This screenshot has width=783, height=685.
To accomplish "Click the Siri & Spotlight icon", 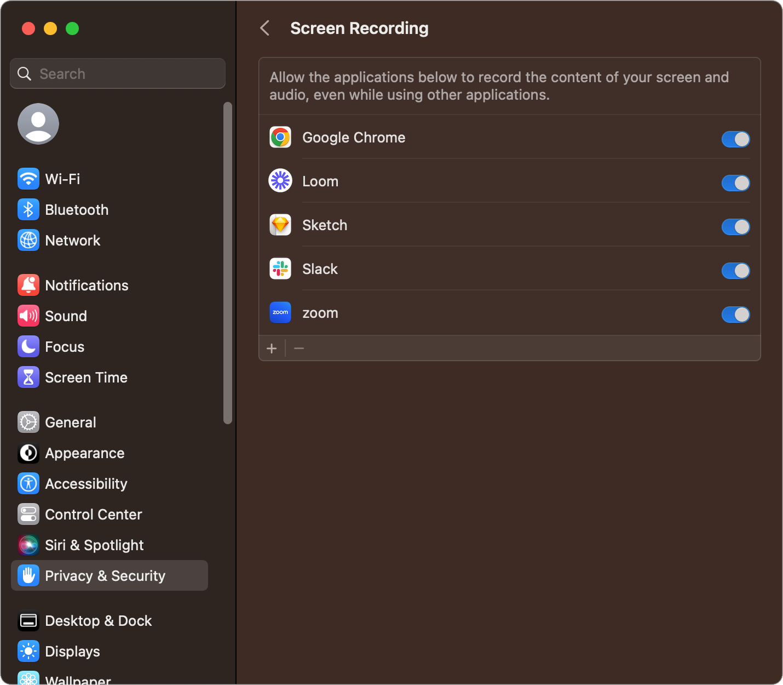I will (28, 545).
